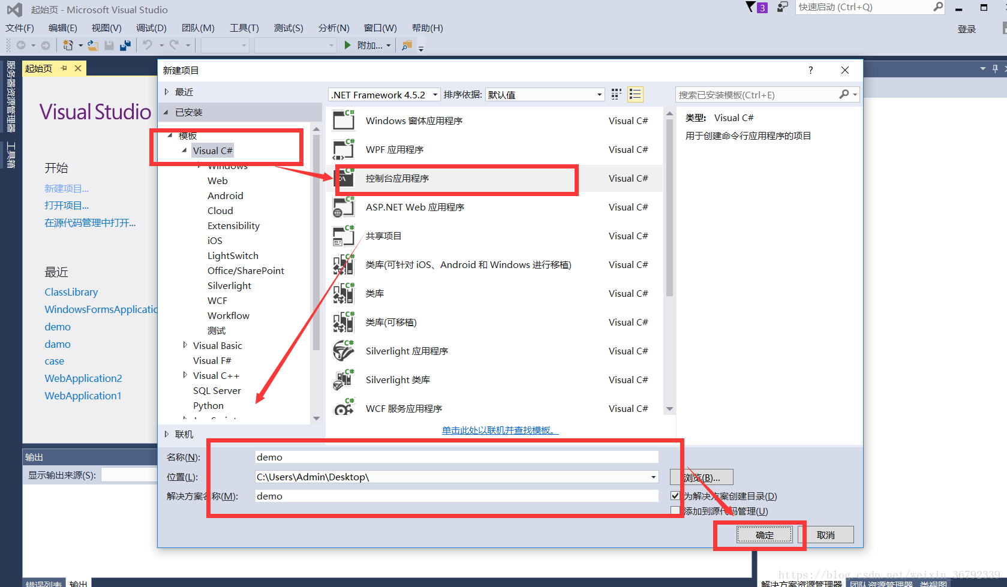Click the WPF application template icon

(344, 149)
